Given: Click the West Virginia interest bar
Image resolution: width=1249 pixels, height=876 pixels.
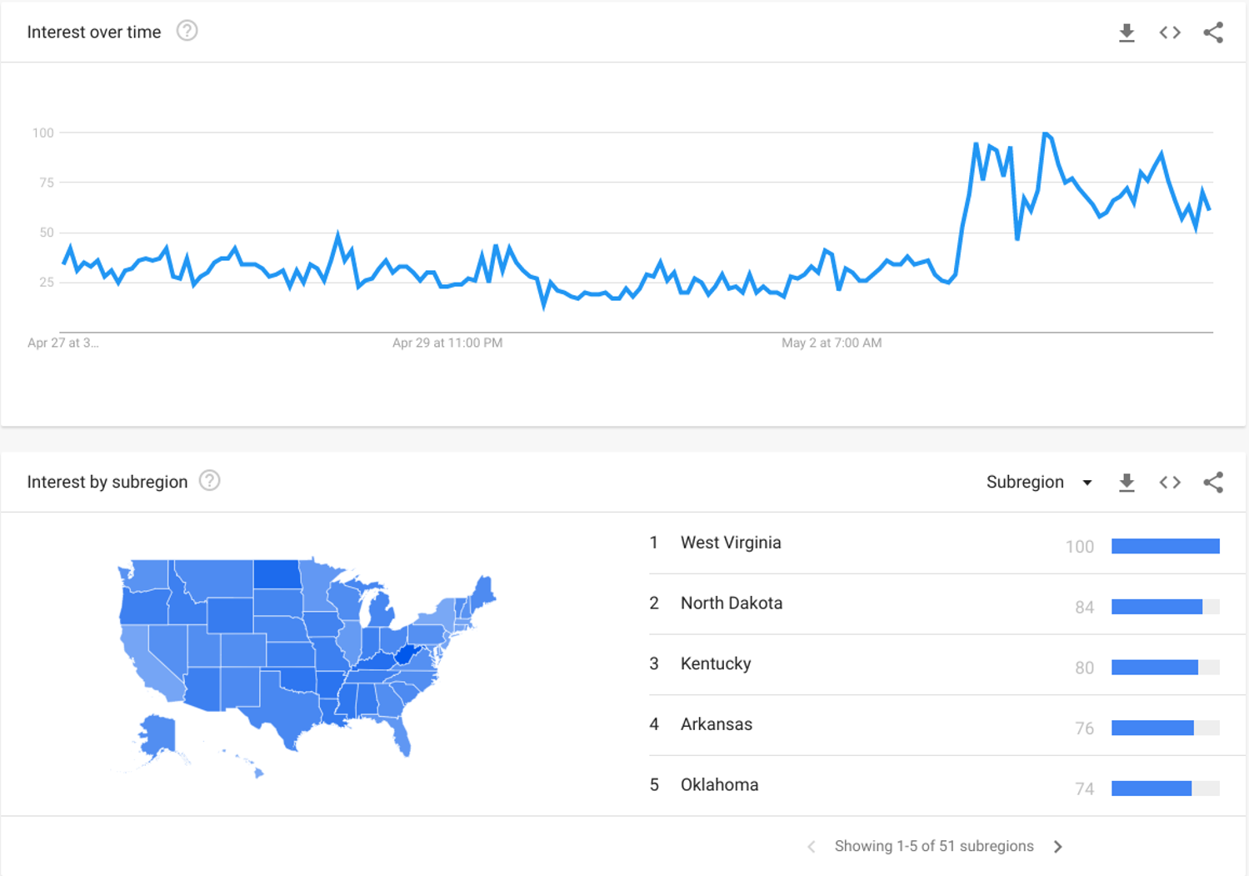Looking at the screenshot, I should coord(1165,547).
